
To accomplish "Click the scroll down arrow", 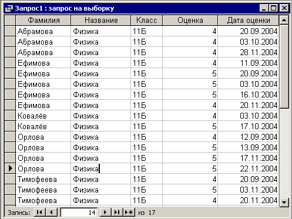I will tap(284, 202).
